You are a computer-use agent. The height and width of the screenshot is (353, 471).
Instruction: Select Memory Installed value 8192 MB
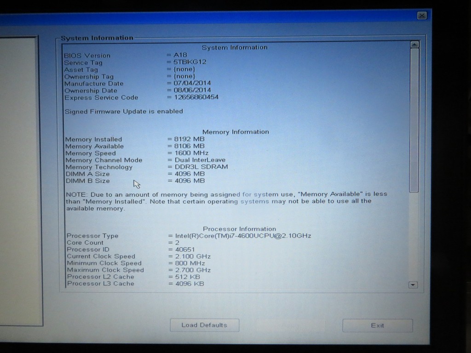189,139
